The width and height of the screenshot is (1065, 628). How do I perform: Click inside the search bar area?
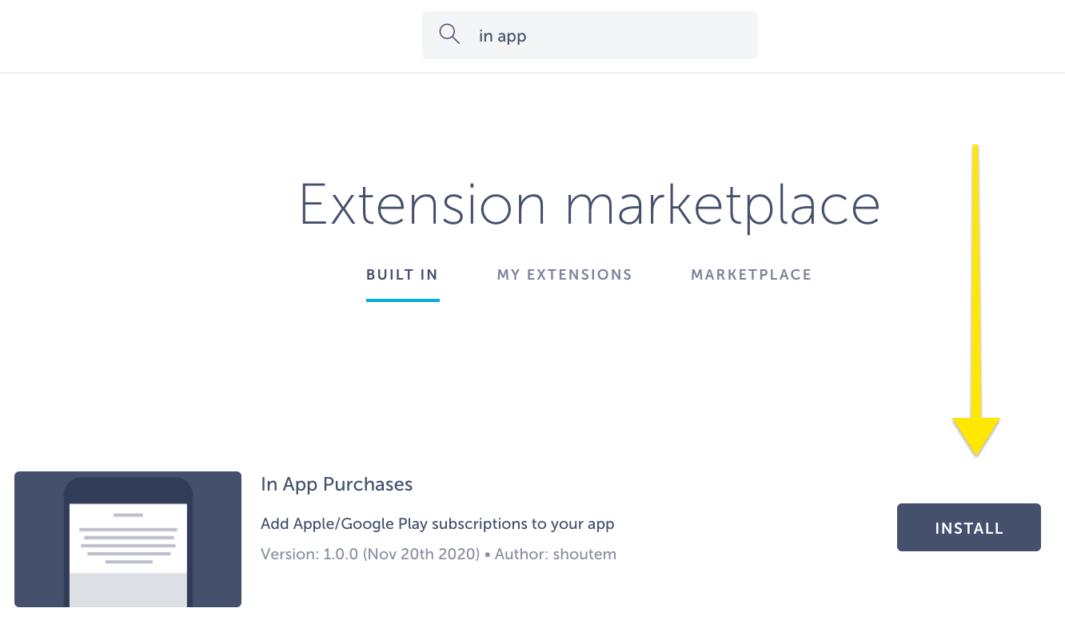click(x=589, y=35)
